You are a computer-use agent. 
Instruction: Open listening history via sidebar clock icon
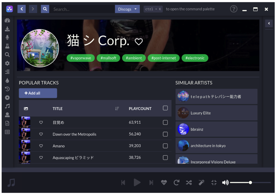pyautogui.click(x=7, y=89)
